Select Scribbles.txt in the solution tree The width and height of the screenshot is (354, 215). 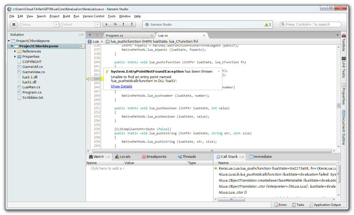coord(33,97)
